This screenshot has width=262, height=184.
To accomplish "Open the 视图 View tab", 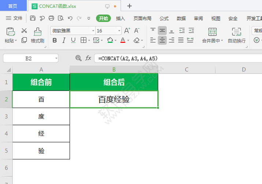I will [x=215, y=18].
